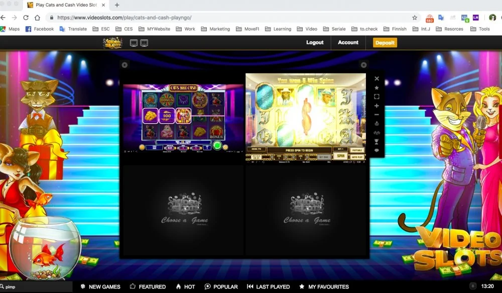The height and width of the screenshot is (293, 502).
Task: Choose a Game in bottom-left empty slot
Action: [184, 210]
